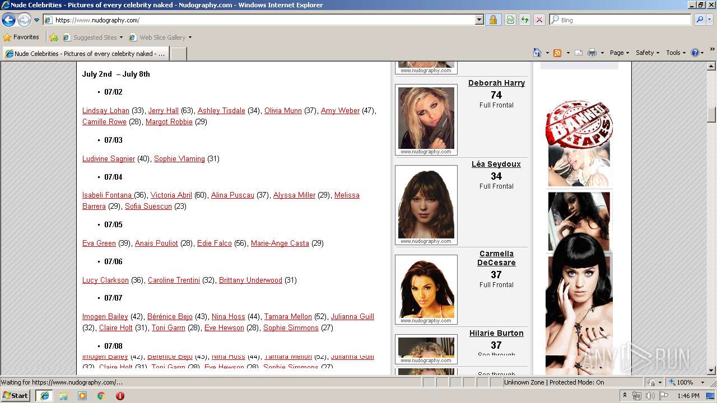Open the Chrome taskbar icon
This screenshot has height=403, width=717.
[101, 396]
